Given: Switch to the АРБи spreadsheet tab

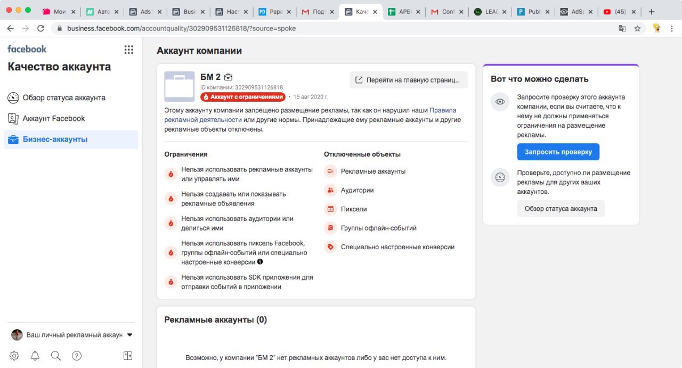Looking at the screenshot, I should pos(405,12).
